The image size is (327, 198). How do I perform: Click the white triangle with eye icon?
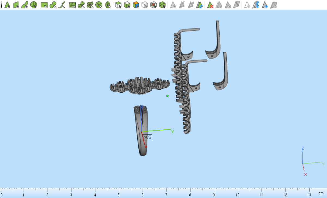[247, 5]
